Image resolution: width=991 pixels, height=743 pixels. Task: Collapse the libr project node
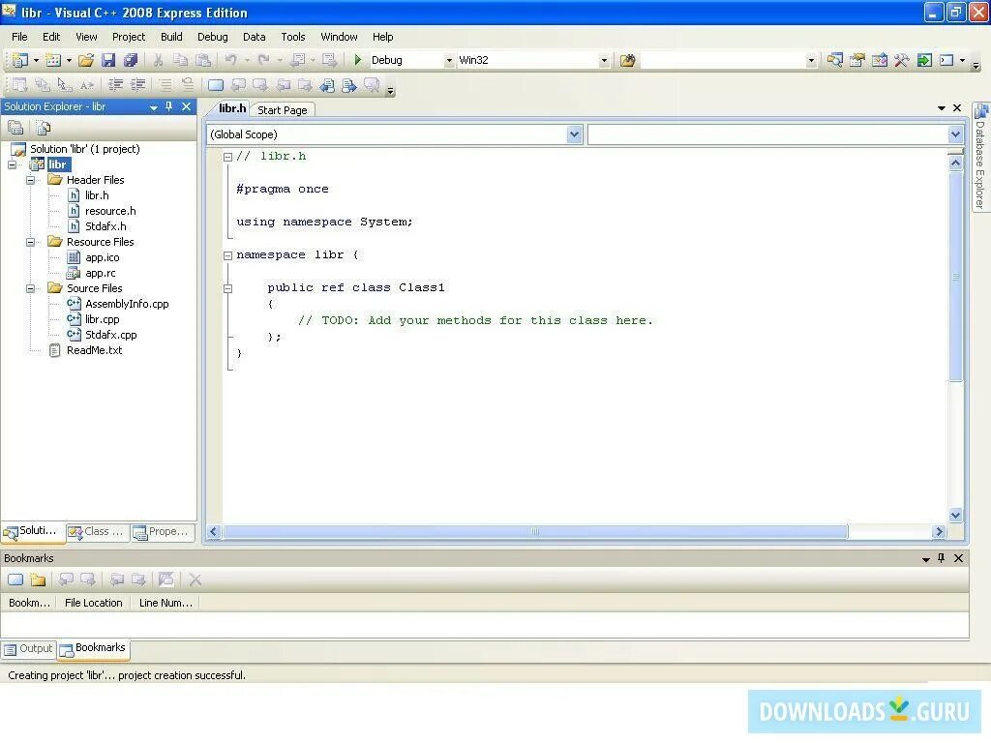[x=12, y=164]
